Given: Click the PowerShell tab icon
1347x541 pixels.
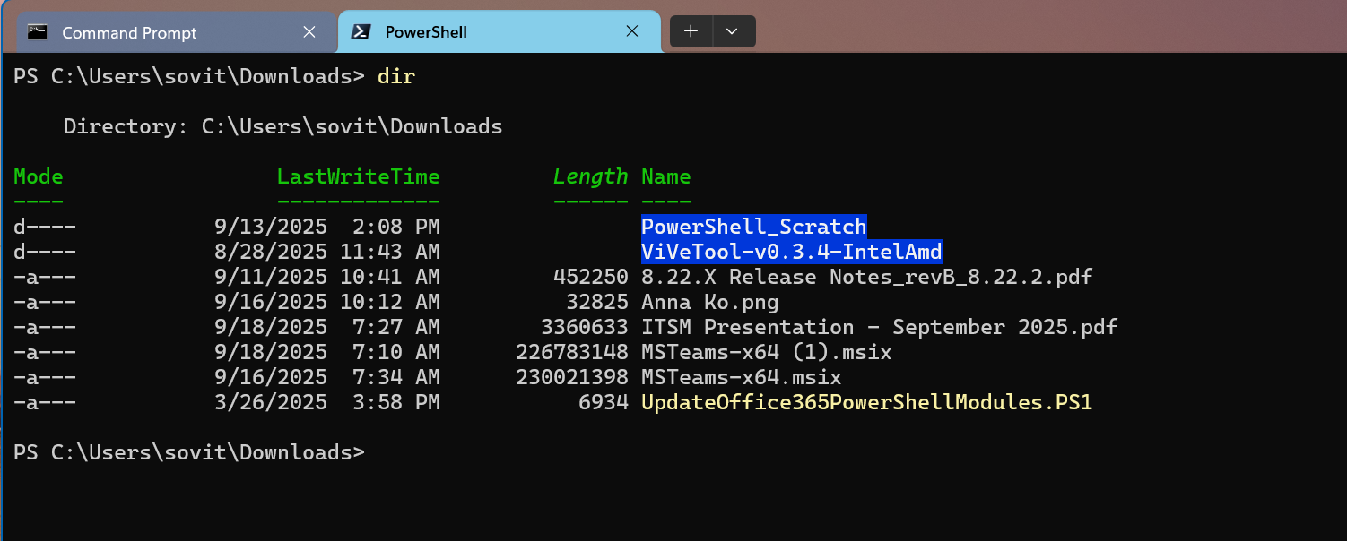Looking at the screenshot, I should tap(361, 31).
